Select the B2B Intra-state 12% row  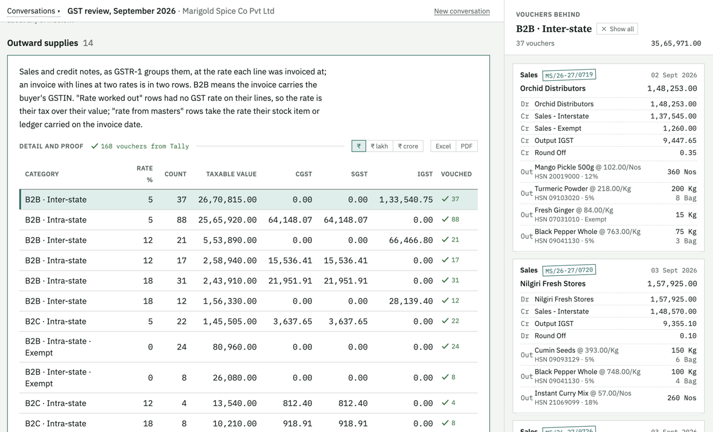pyautogui.click(x=249, y=260)
